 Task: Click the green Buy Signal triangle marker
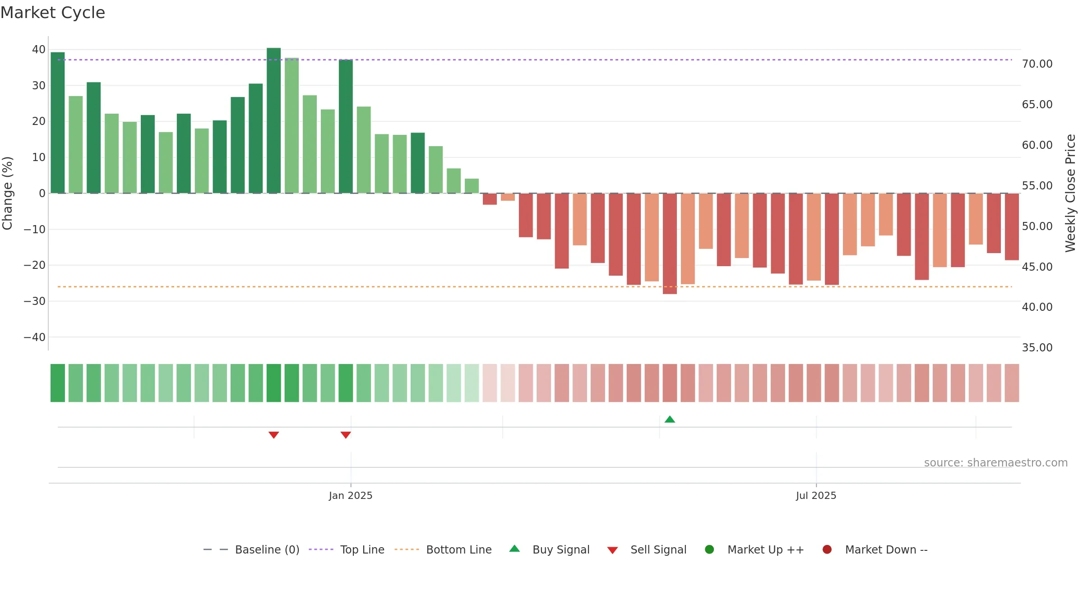tap(670, 420)
